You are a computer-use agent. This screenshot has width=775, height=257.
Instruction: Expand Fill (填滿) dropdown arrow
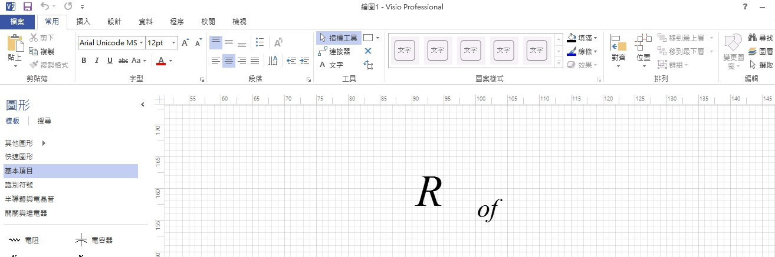pos(596,38)
